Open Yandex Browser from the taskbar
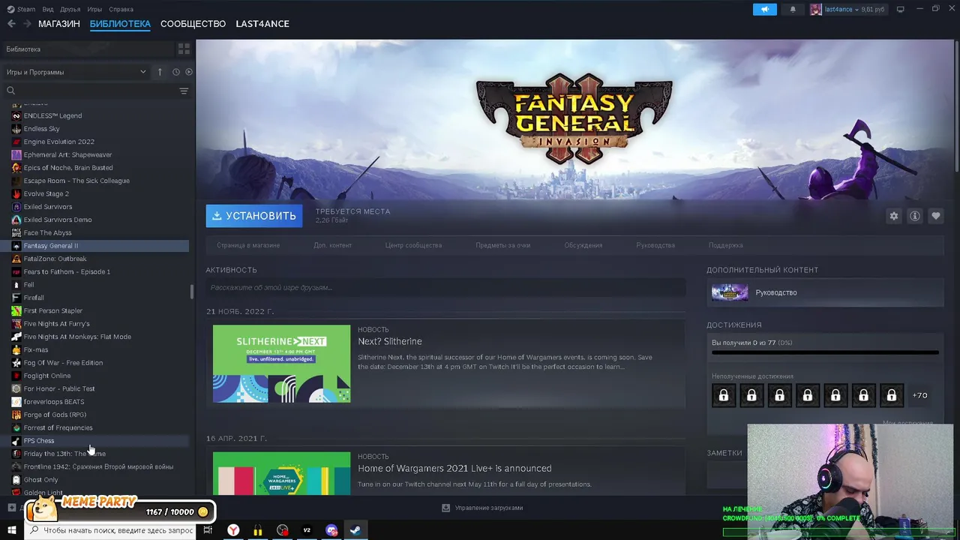 click(x=233, y=530)
